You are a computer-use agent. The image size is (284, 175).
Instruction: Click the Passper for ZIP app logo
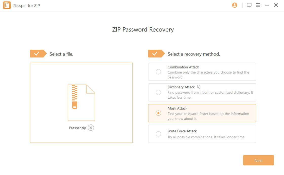point(7,5)
